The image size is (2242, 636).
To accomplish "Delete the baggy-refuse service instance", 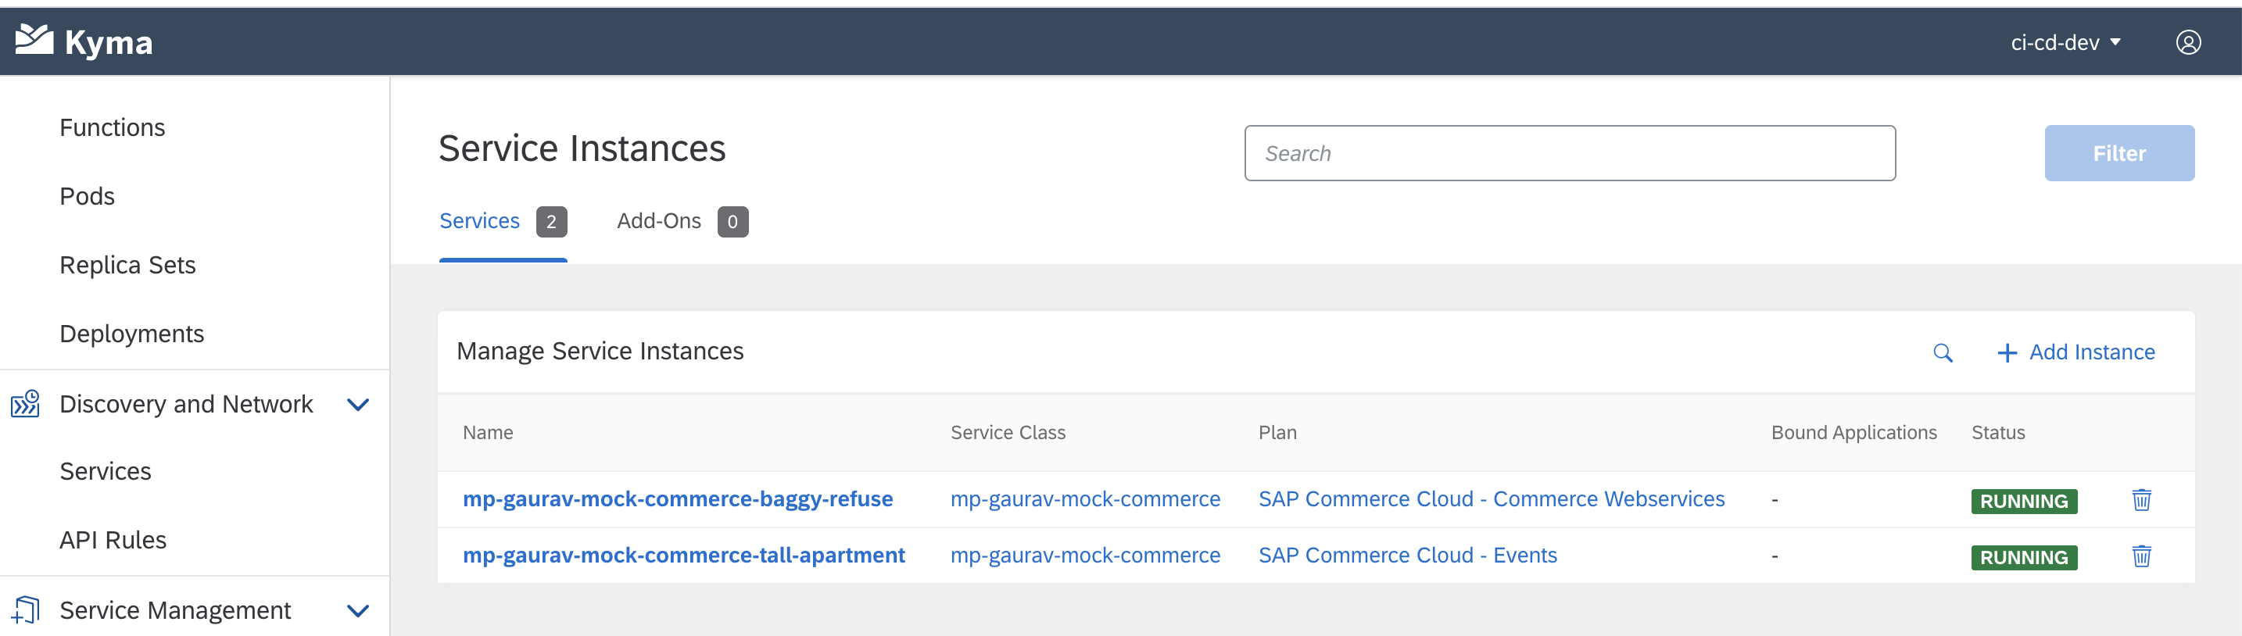I will point(2141,499).
